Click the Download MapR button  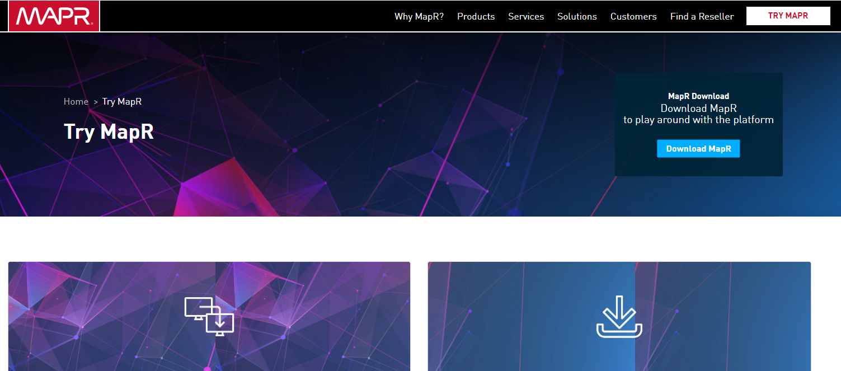[698, 149]
